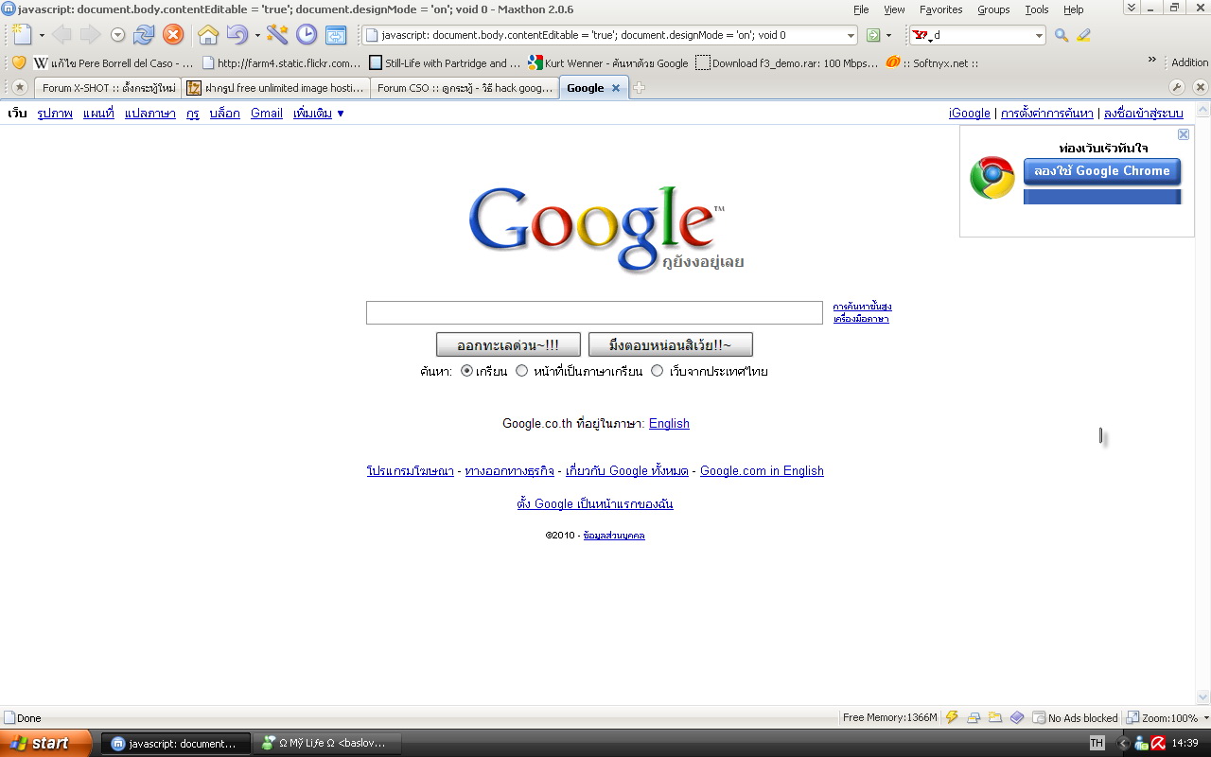Click the purple book status icon
Screen dimensions: 1211x757
coord(1016,717)
